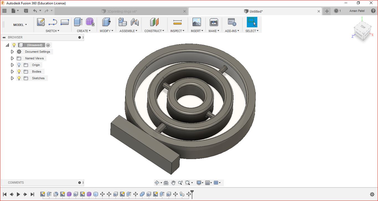378x201 pixels.
Task: Select the Rectangle sketch tool
Action: pyautogui.click(x=64, y=22)
